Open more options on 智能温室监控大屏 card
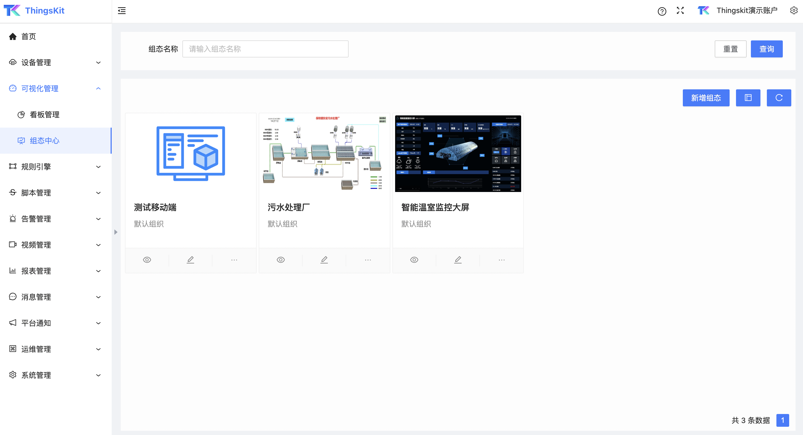803x435 pixels. (501, 260)
